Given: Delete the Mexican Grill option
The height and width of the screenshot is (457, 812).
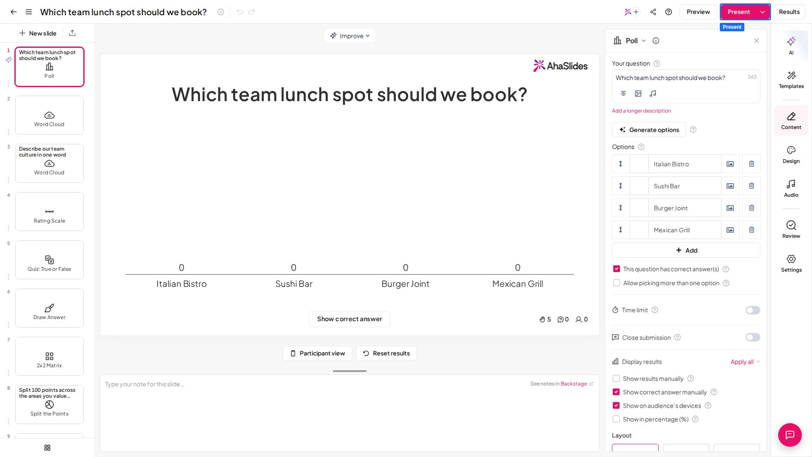Looking at the screenshot, I should [x=752, y=230].
